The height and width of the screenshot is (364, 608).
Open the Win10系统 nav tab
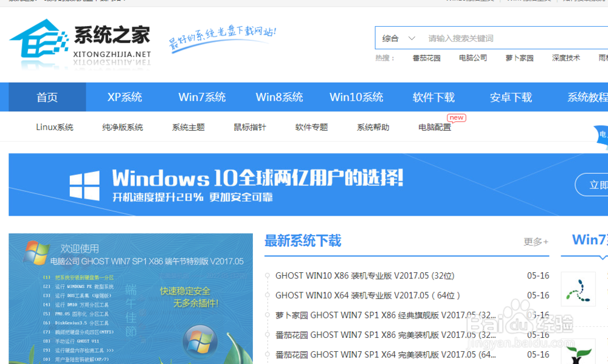pyautogui.click(x=356, y=97)
